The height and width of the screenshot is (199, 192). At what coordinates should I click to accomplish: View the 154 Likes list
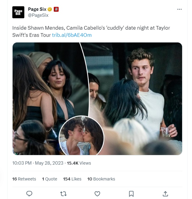(x=72, y=179)
